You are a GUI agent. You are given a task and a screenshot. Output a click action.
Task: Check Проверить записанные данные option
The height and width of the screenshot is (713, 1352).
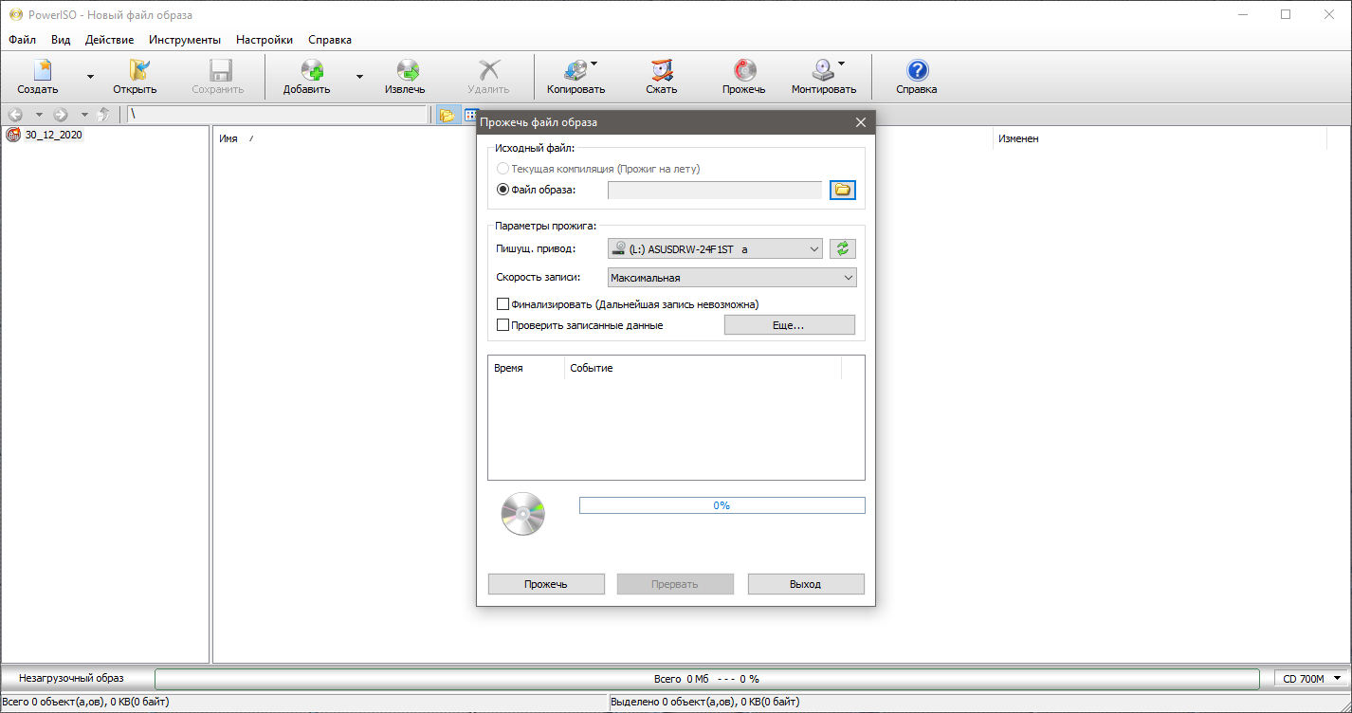(x=503, y=325)
